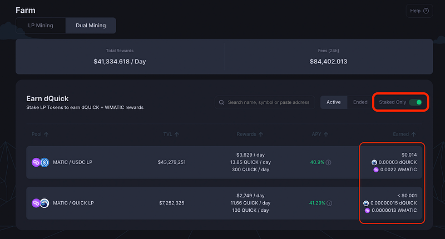
Task: Click the magnifying glass search icon
Action: [x=221, y=102]
